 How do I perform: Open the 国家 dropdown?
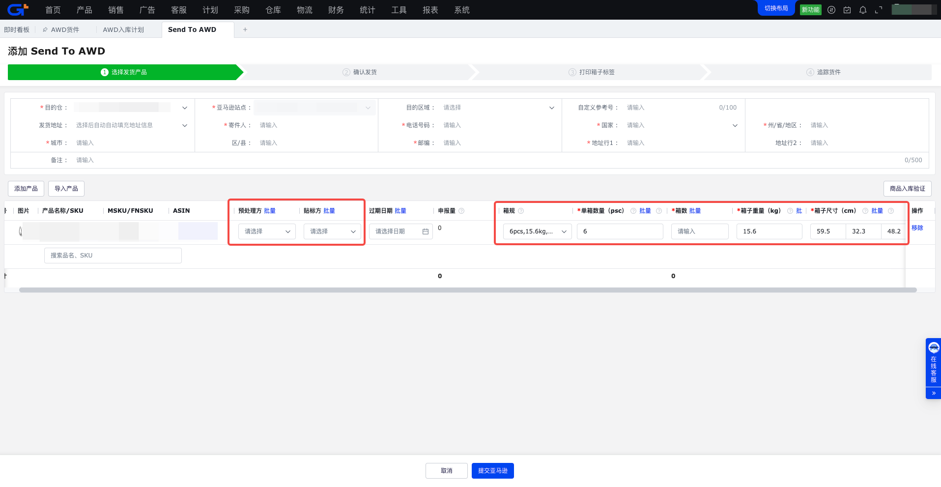(735, 125)
